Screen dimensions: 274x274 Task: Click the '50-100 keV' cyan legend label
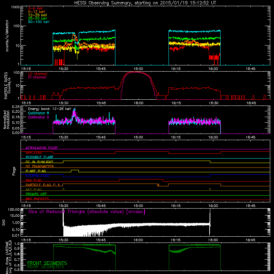(x=39, y=22)
